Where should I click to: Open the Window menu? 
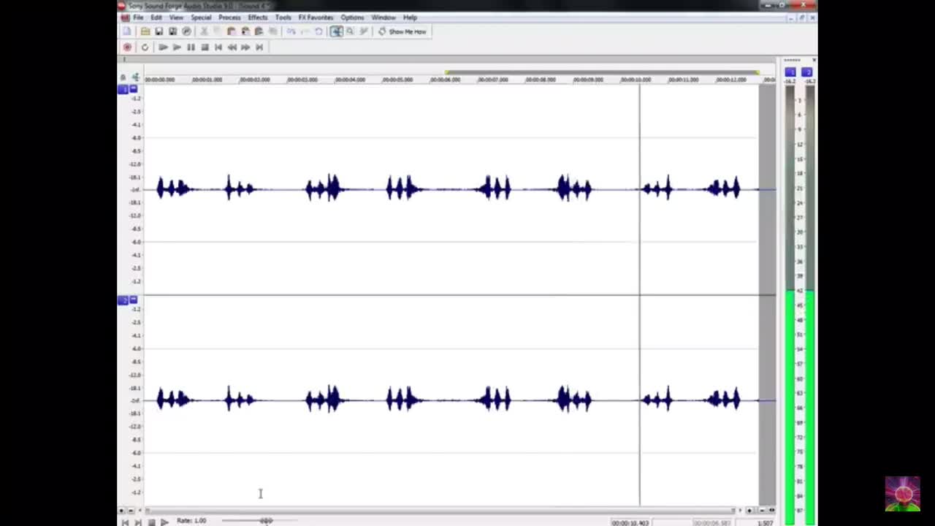[383, 18]
